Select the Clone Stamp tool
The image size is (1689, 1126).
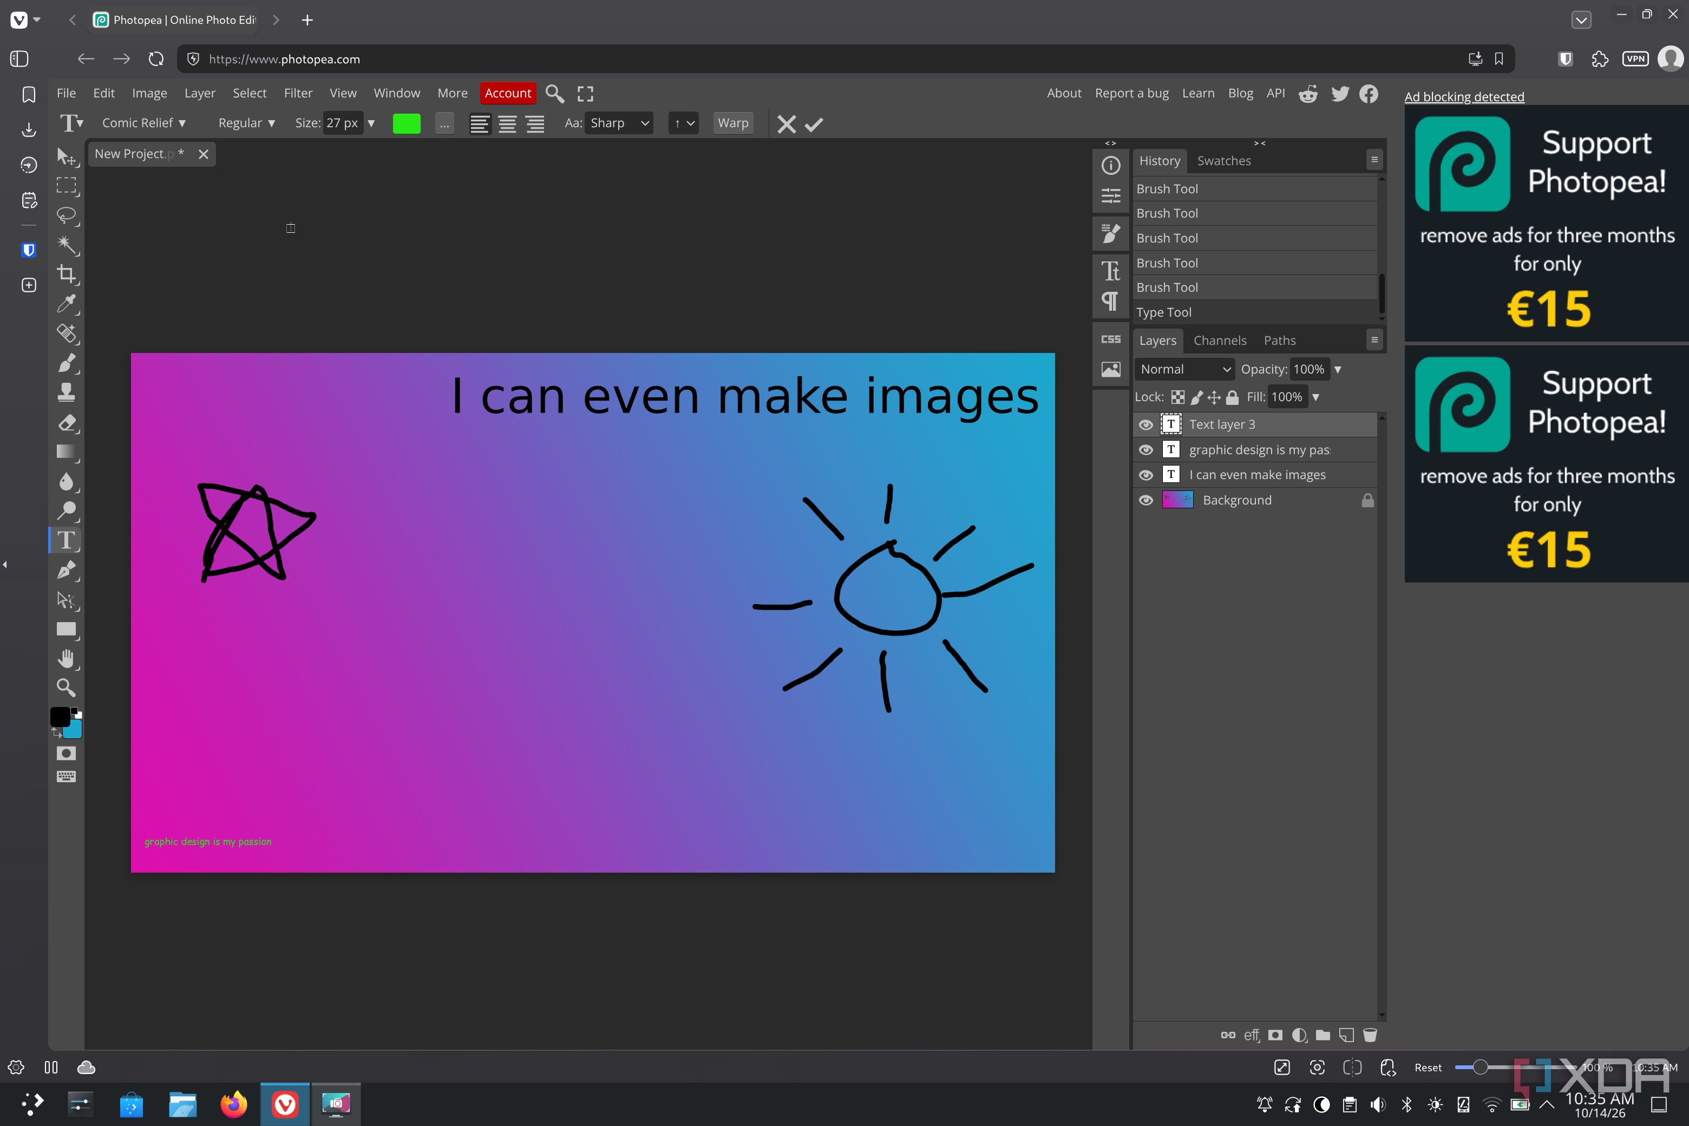pos(66,392)
